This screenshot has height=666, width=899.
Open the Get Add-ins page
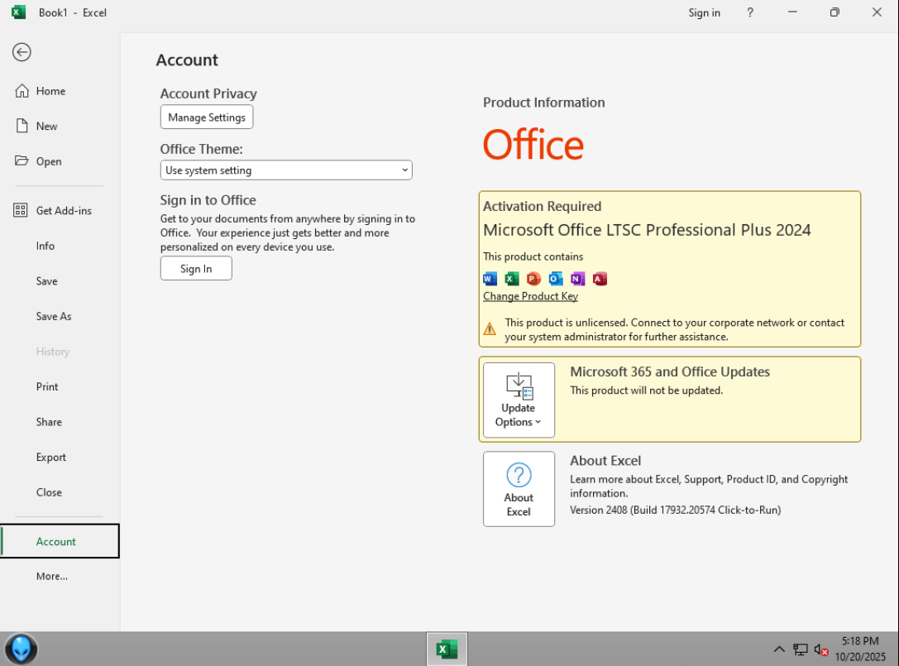click(63, 211)
